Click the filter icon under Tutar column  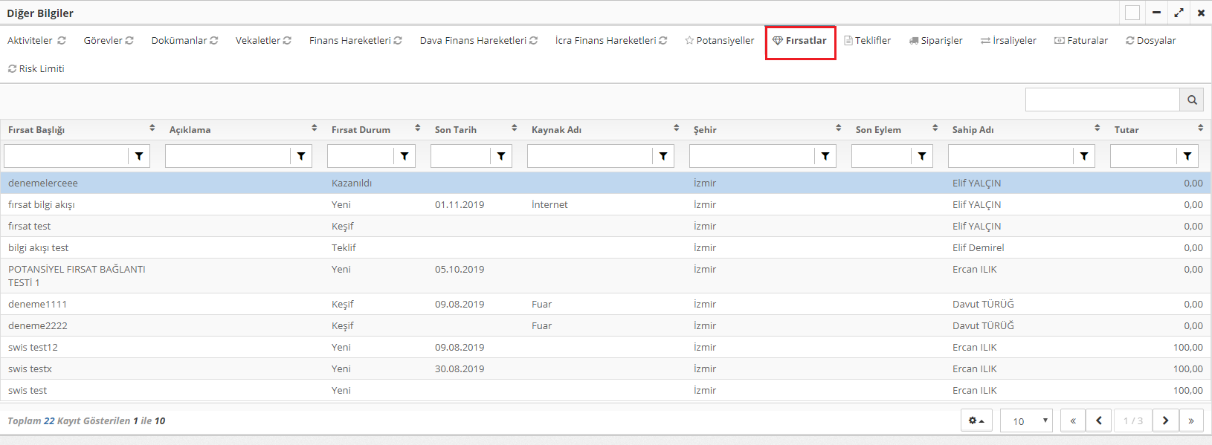[1187, 156]
